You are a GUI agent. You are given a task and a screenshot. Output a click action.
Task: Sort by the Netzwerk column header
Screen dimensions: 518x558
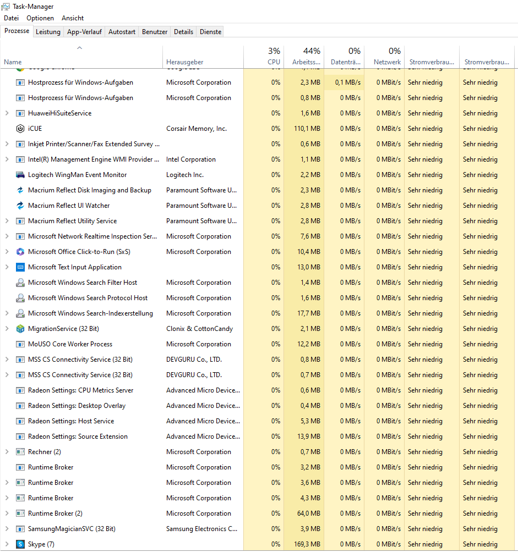[384, 57]
